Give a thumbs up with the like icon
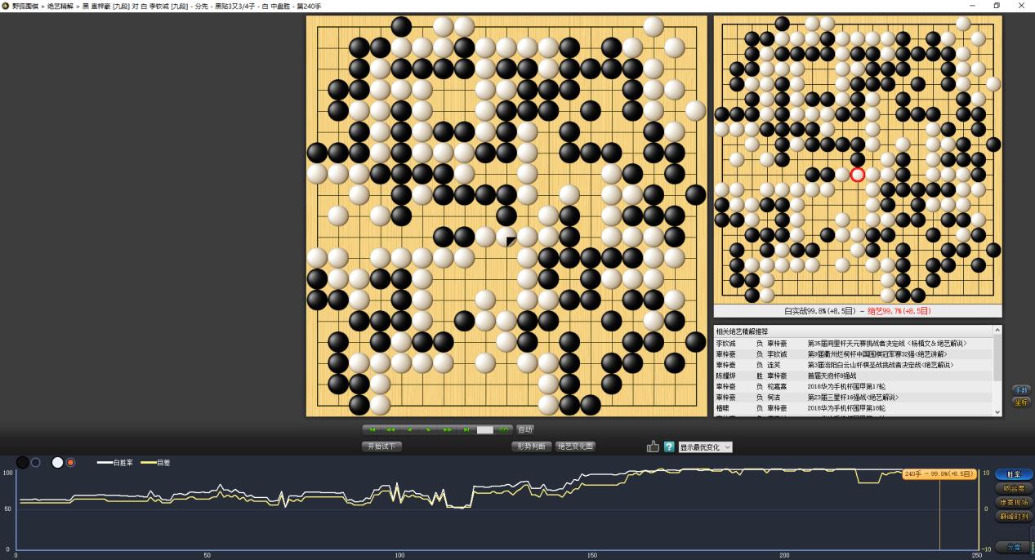This screenshot has height=560, width=1035. [652, 446]
